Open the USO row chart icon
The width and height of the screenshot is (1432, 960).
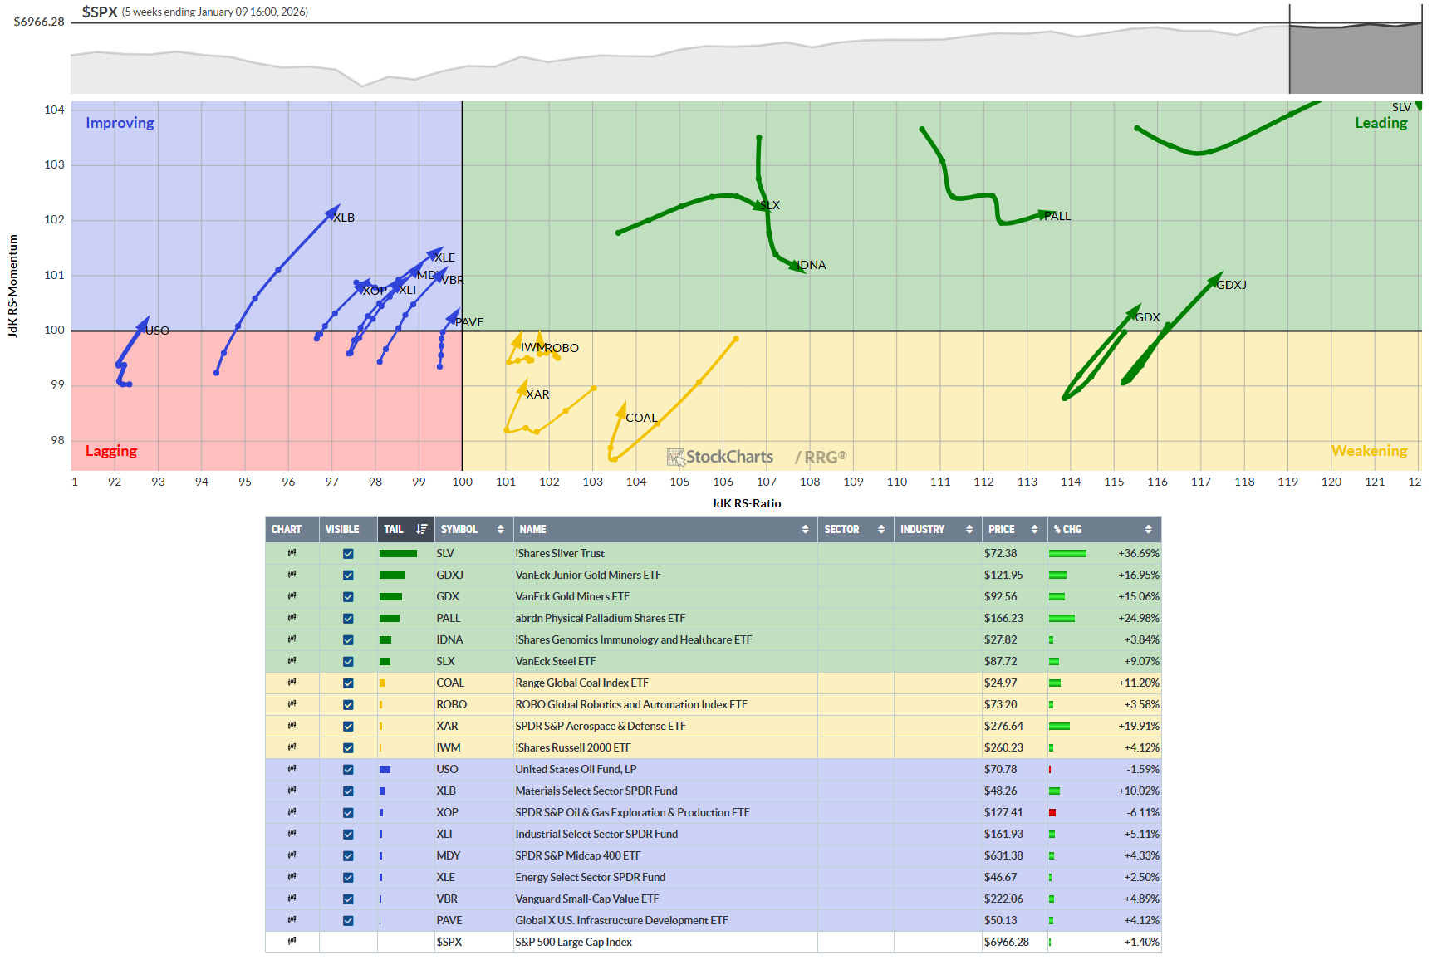click(292, 769)
